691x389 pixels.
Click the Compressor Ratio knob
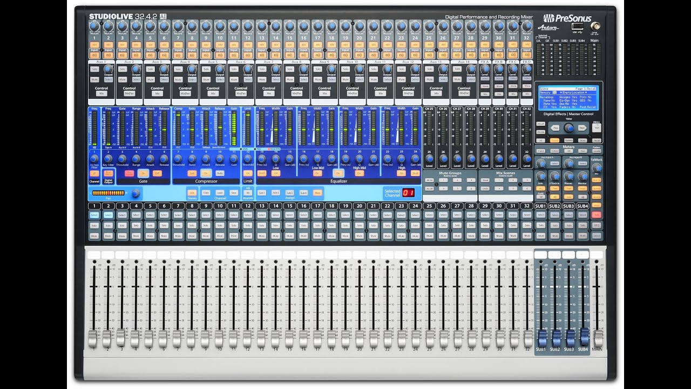[x=192, y=159]
